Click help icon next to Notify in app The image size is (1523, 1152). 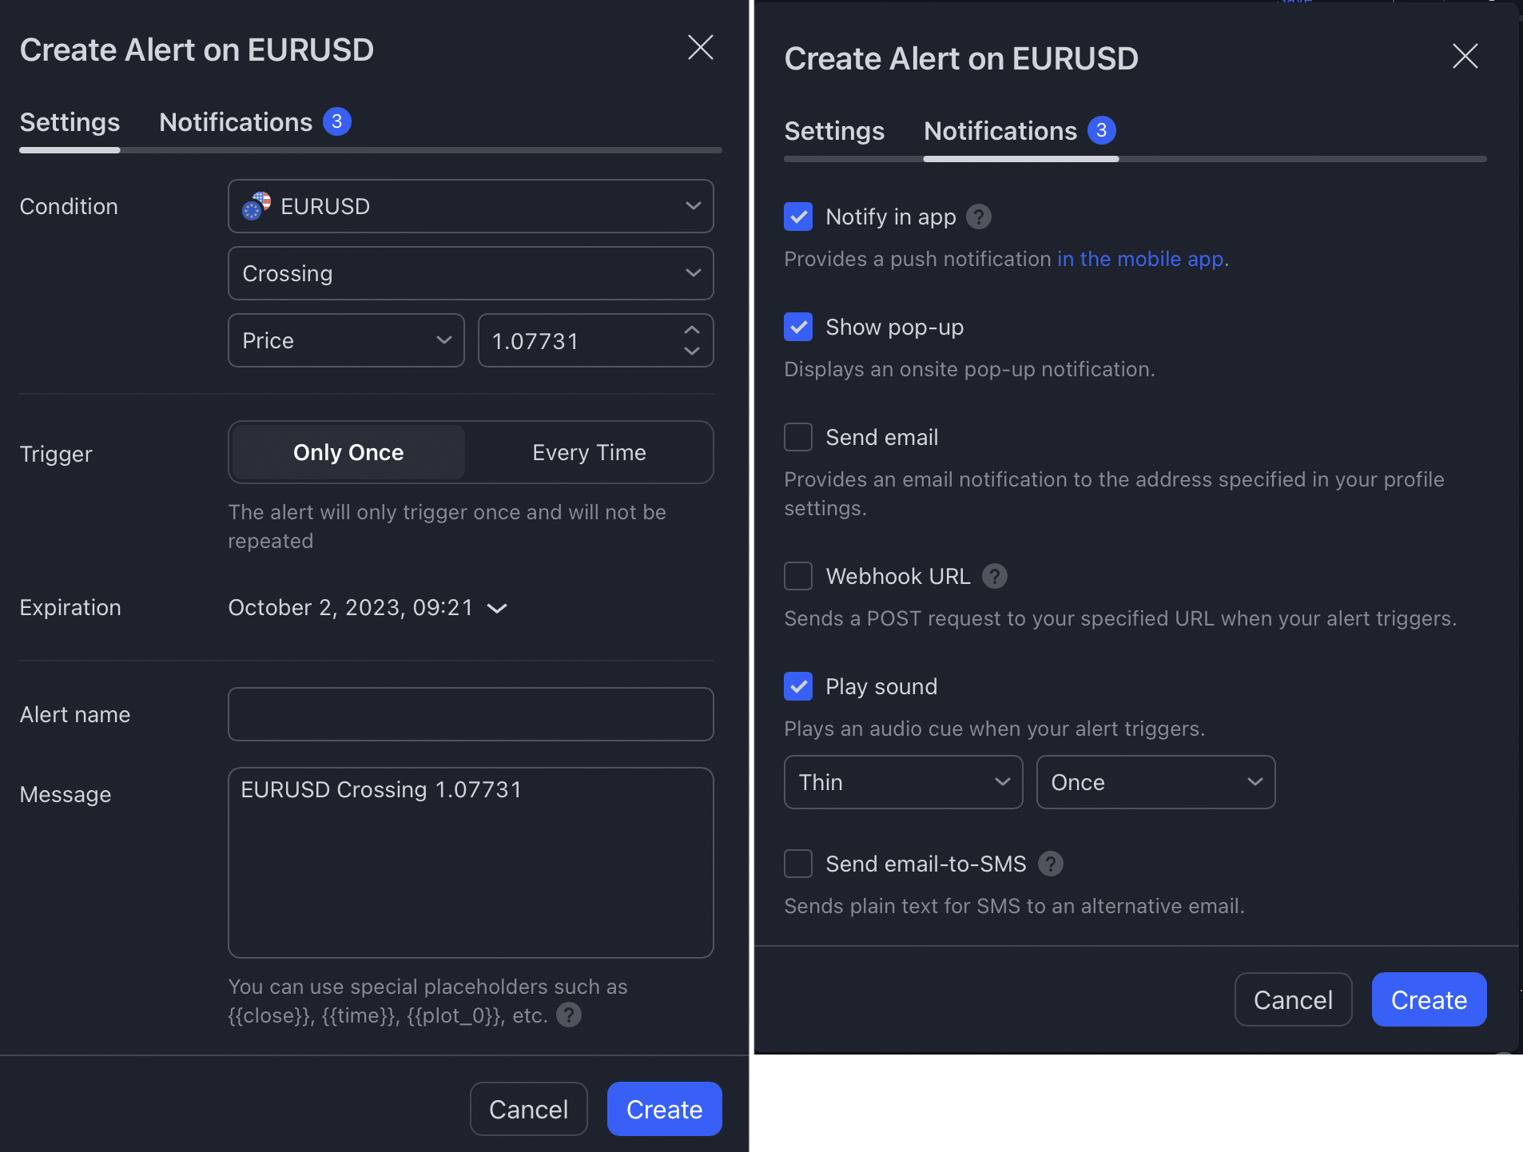[x=978, y=216]
